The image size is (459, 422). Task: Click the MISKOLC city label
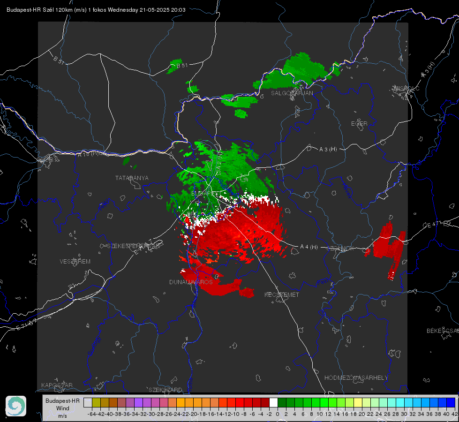[x=406, y=88]
